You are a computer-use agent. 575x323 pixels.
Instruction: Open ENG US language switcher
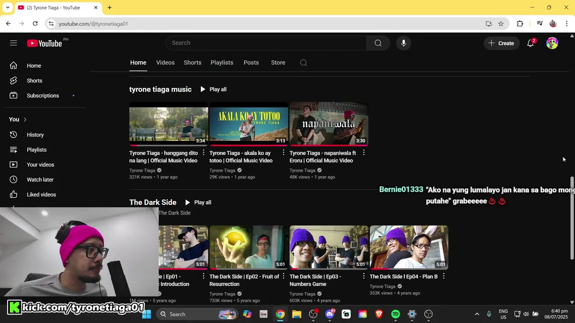coord(503,314)
